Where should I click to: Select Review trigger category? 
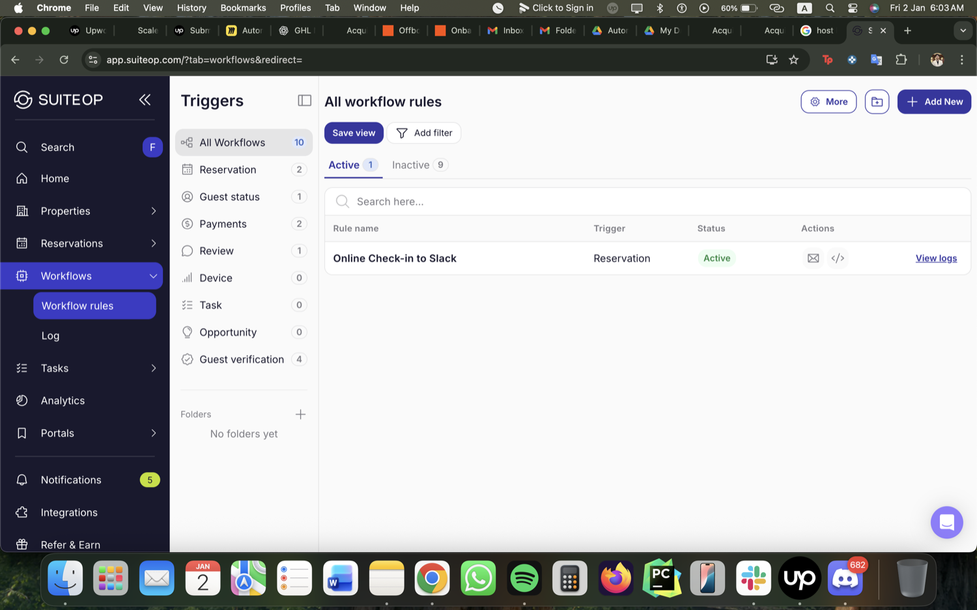click(x=244, y=251)
